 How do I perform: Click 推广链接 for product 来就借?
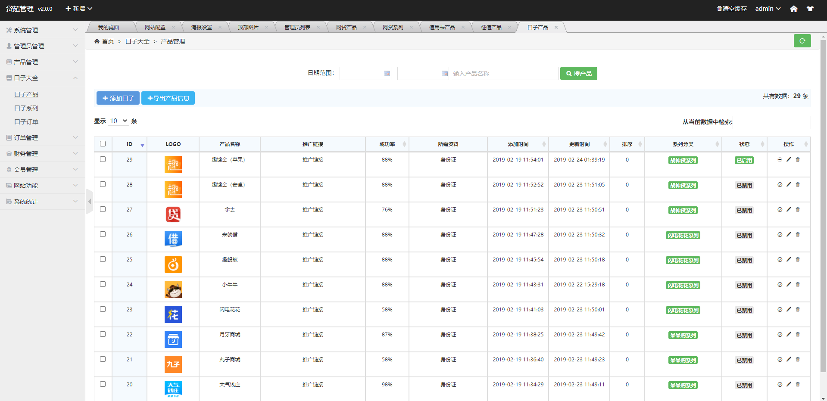click(313, 235)
